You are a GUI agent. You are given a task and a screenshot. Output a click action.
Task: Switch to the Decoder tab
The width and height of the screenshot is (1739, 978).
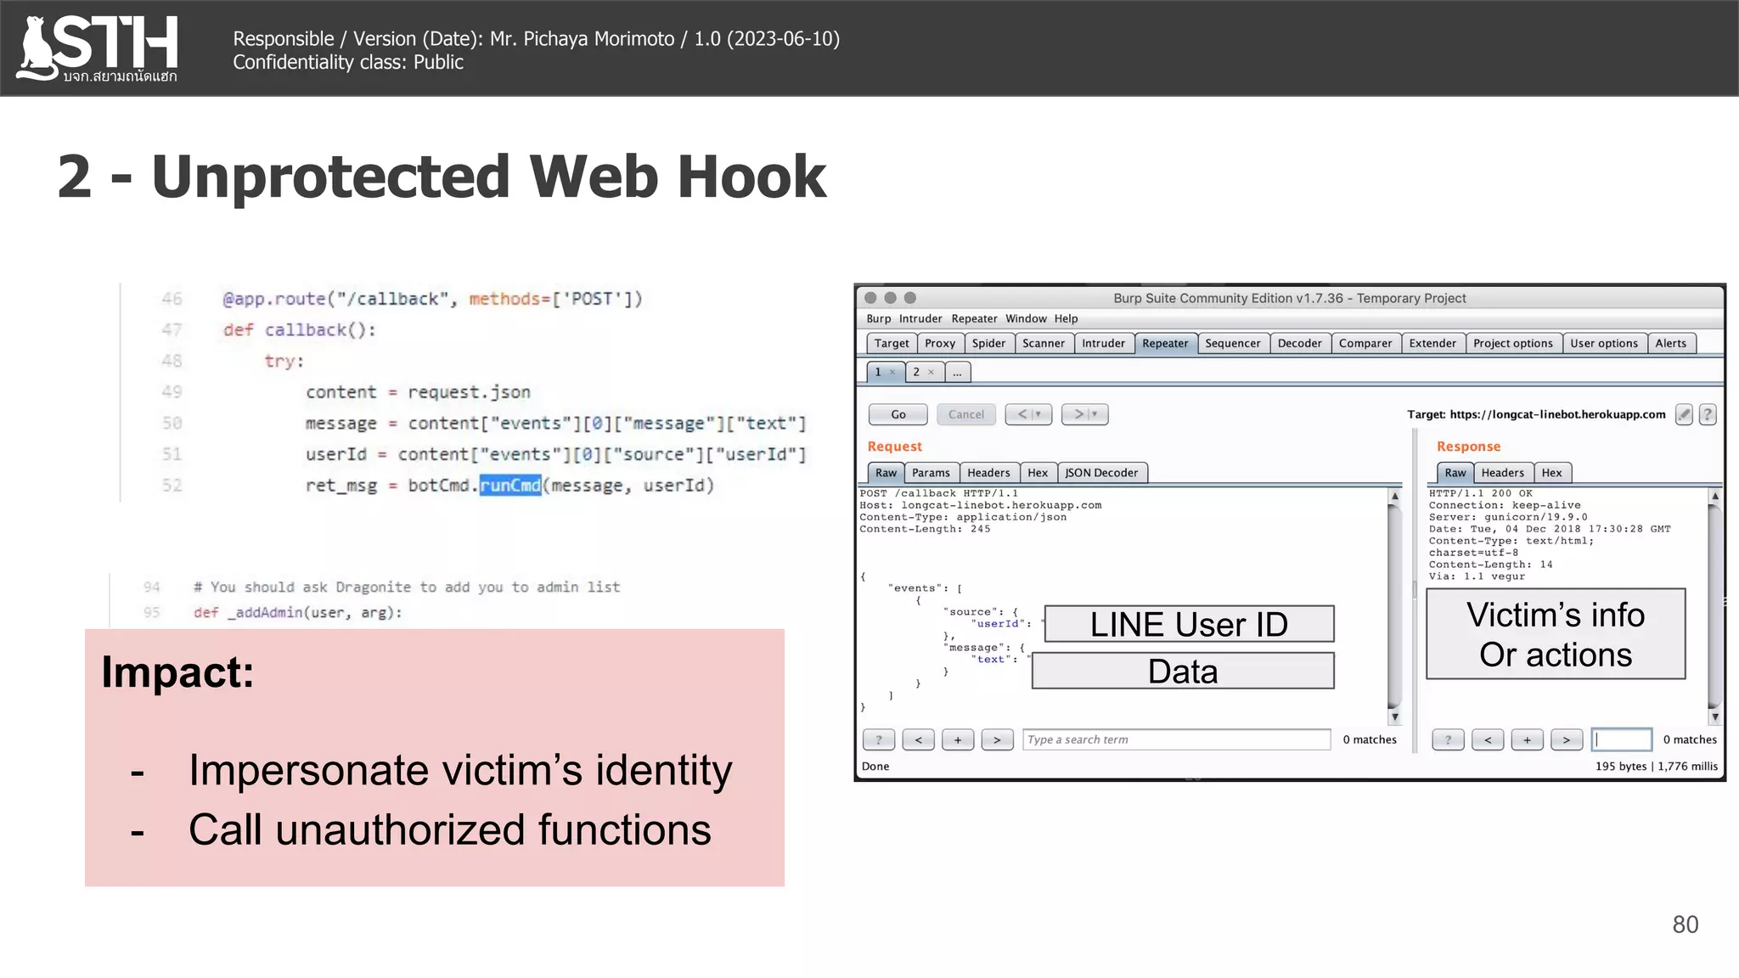click(x=1300, y=343)
